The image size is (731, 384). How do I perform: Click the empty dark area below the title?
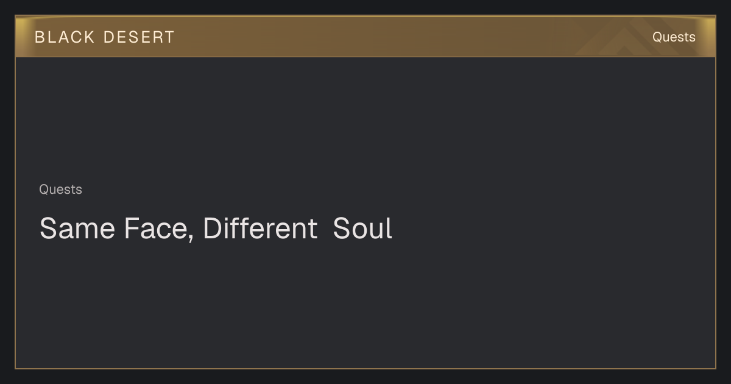[x=365, y=305]
